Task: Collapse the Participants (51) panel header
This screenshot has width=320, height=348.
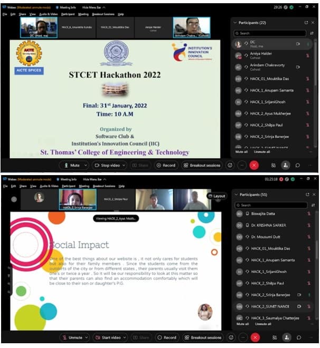Action: (x=236, y=195)
